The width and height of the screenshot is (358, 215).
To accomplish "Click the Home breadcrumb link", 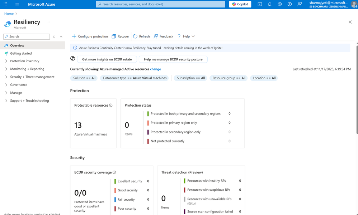I will [x=9, y=14].
